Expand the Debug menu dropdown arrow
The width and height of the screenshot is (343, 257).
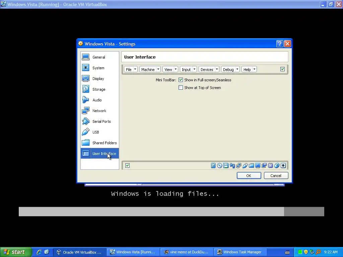237,69
